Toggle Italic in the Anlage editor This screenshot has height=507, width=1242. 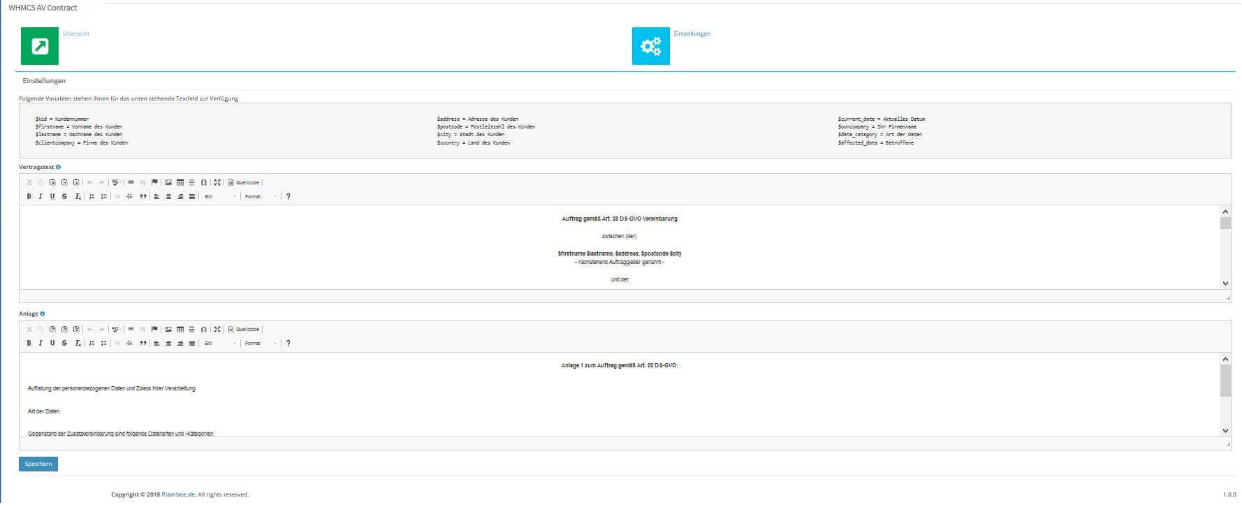coord(41,344)
